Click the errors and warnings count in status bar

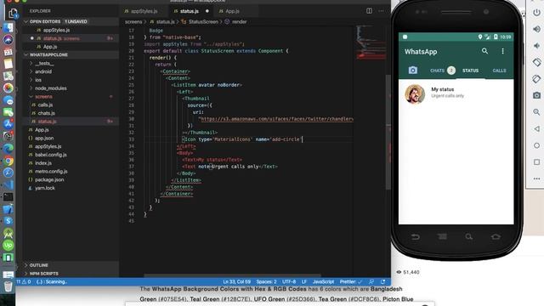click(x=24, y=281)
